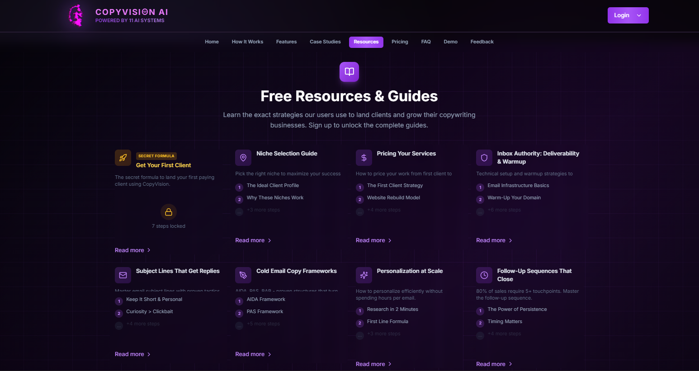Click chevron next to Inbox Authority Read more

pyautogui.click(x=510, y=240)
